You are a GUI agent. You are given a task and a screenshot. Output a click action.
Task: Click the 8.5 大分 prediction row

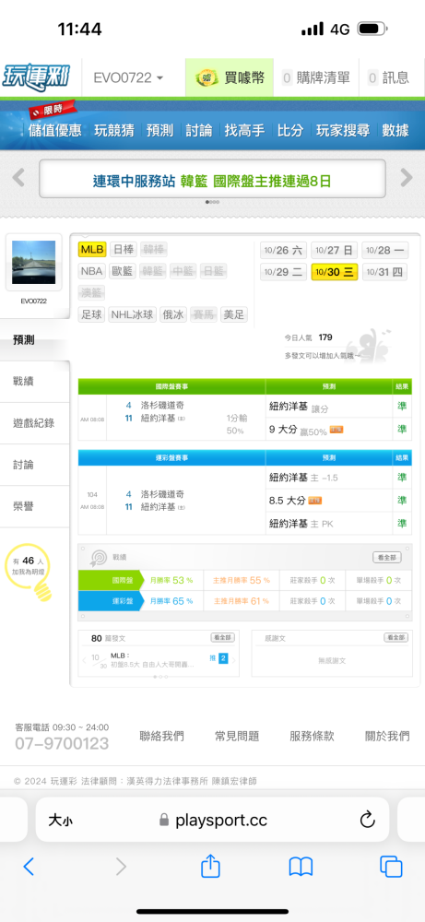(x=329, y=501)
